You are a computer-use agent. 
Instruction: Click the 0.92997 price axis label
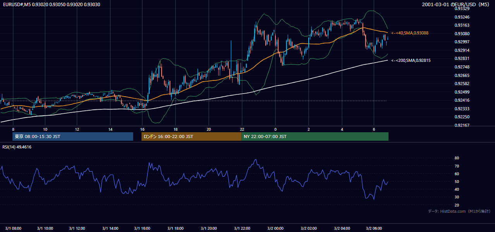coord(462,42)
